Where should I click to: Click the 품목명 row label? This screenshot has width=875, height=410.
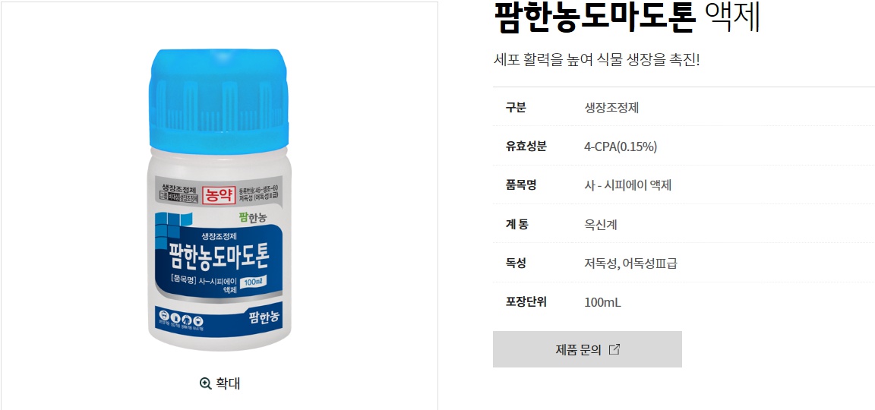tap(520, 184)
